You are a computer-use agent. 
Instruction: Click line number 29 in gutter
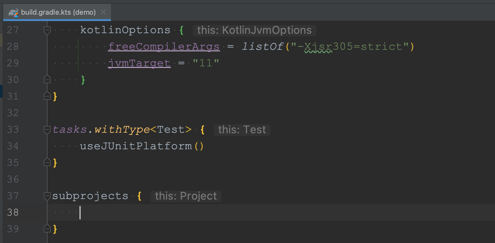point(13,63)
